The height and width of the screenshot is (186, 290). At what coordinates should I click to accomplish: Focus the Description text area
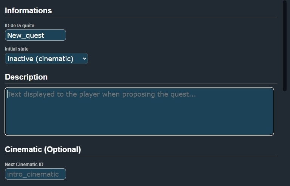(139, 111)
